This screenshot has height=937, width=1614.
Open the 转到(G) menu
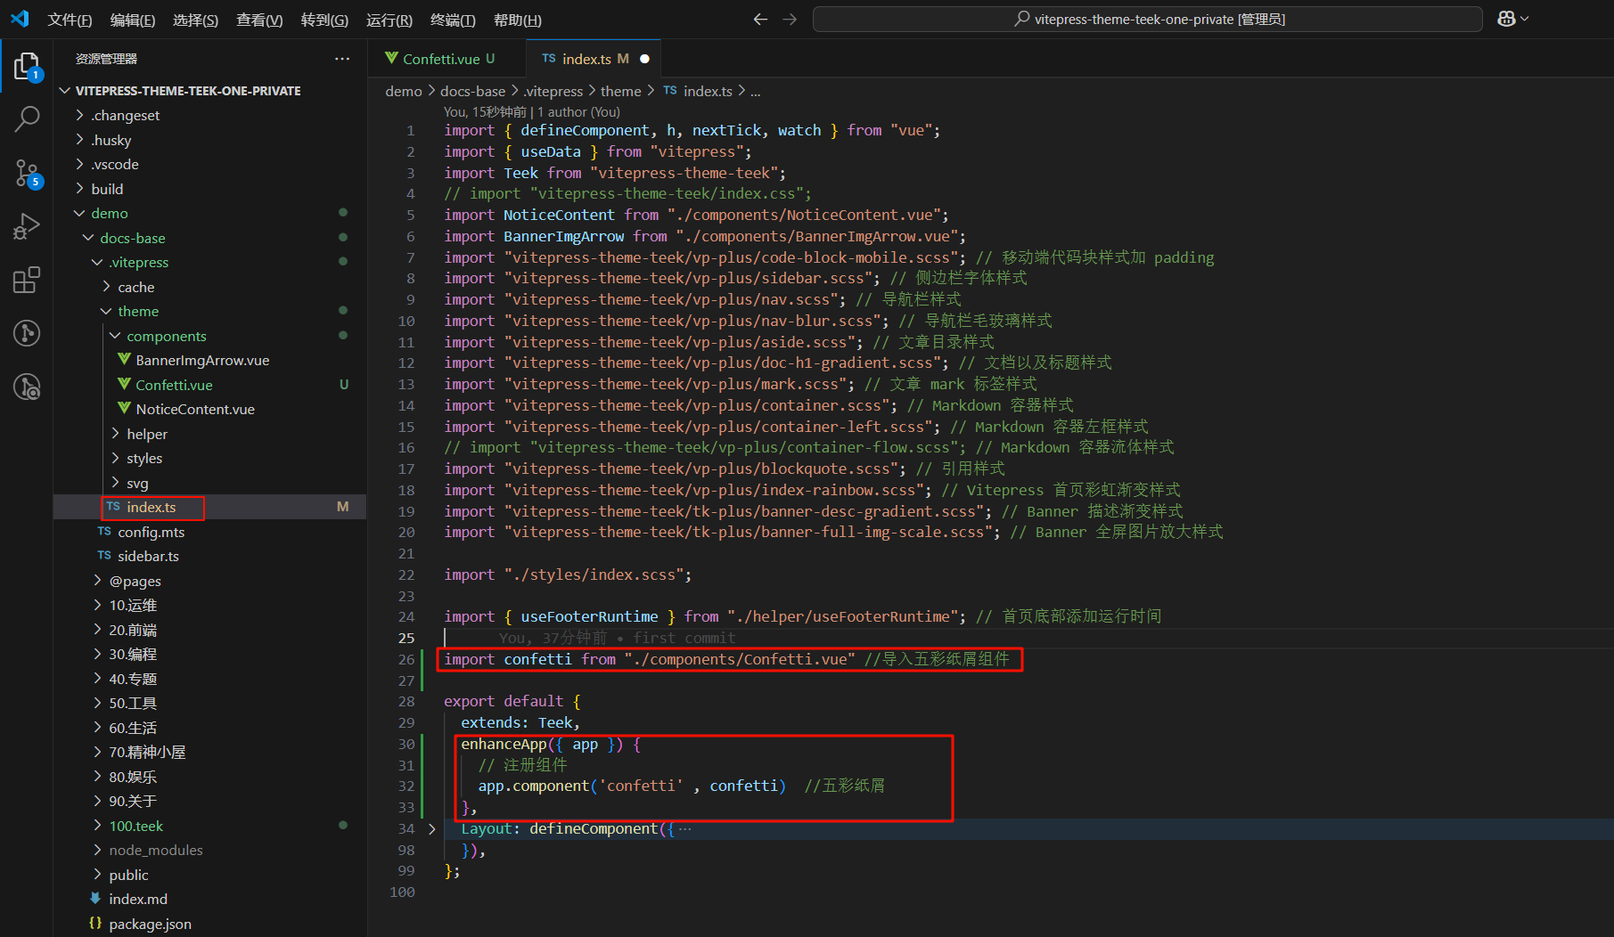(x=324, y=20)
